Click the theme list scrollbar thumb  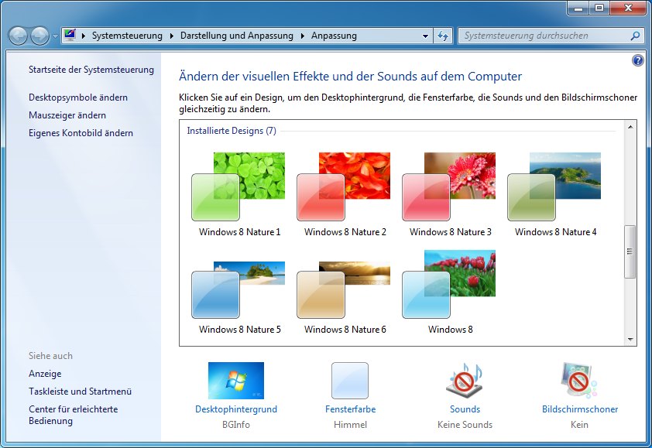coord(630,251)
